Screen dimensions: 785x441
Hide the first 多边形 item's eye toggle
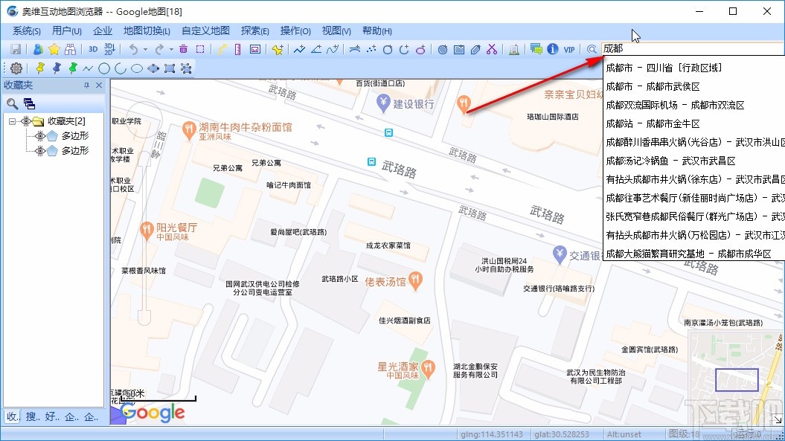40,136
